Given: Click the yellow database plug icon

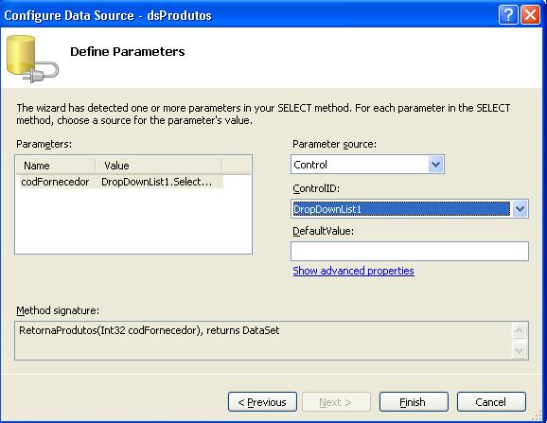Looking at the screenshot, I should coord(32,59).
